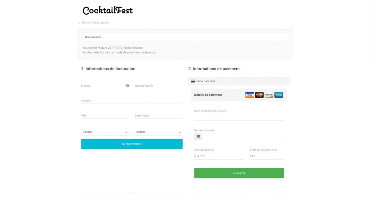
Task: Focus the Nom de famille field
Action: [158, 86]
